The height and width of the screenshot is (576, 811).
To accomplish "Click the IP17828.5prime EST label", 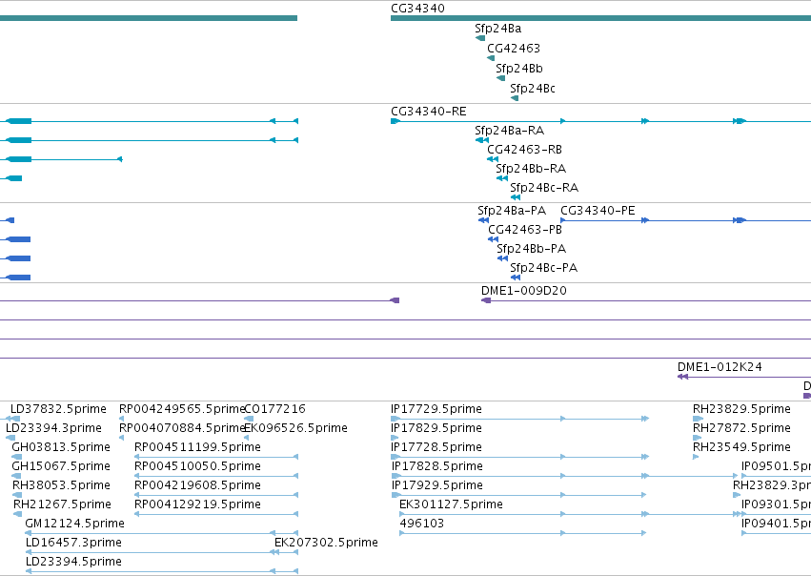I will (x=437, y=466).
